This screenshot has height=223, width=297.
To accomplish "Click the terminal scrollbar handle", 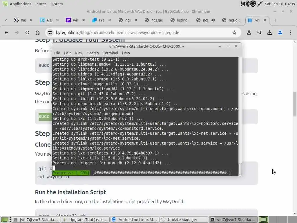I will pyautogui.click(x=240, y=169).
